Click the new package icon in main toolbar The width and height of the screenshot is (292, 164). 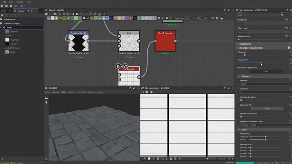click(x=2, y=6)
